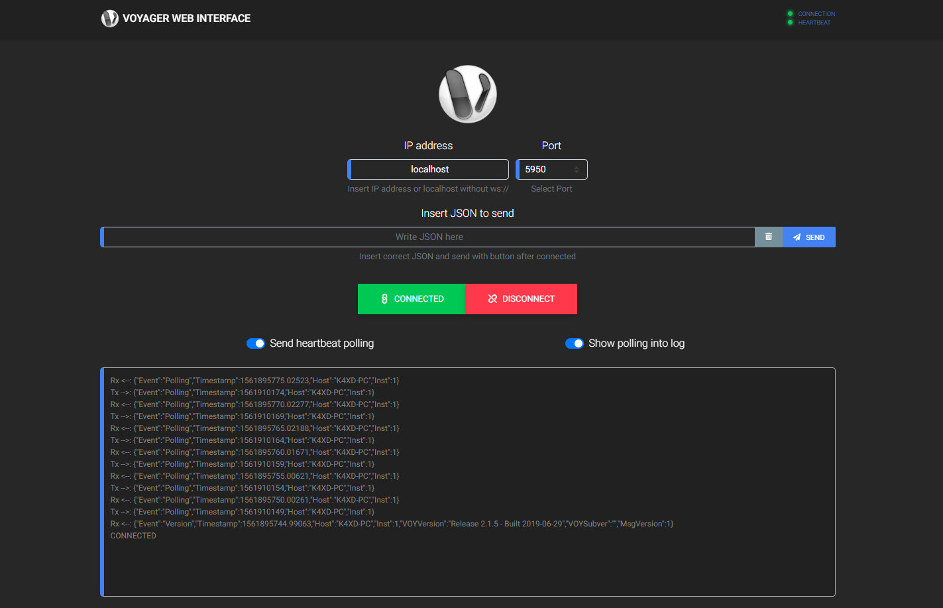Click Rx log line with timestamp 1561895755.00621
This screenshot has width=943, height=608.
255,476
